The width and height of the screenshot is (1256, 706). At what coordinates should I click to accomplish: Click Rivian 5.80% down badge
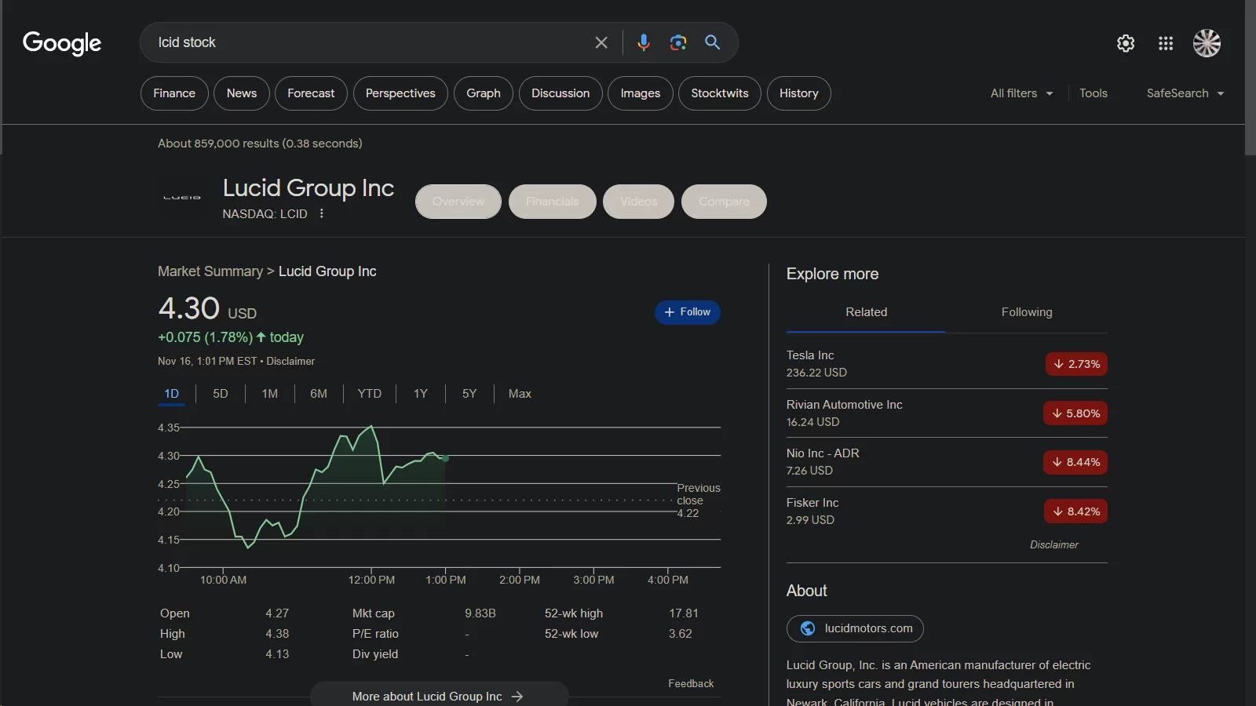1075,413
